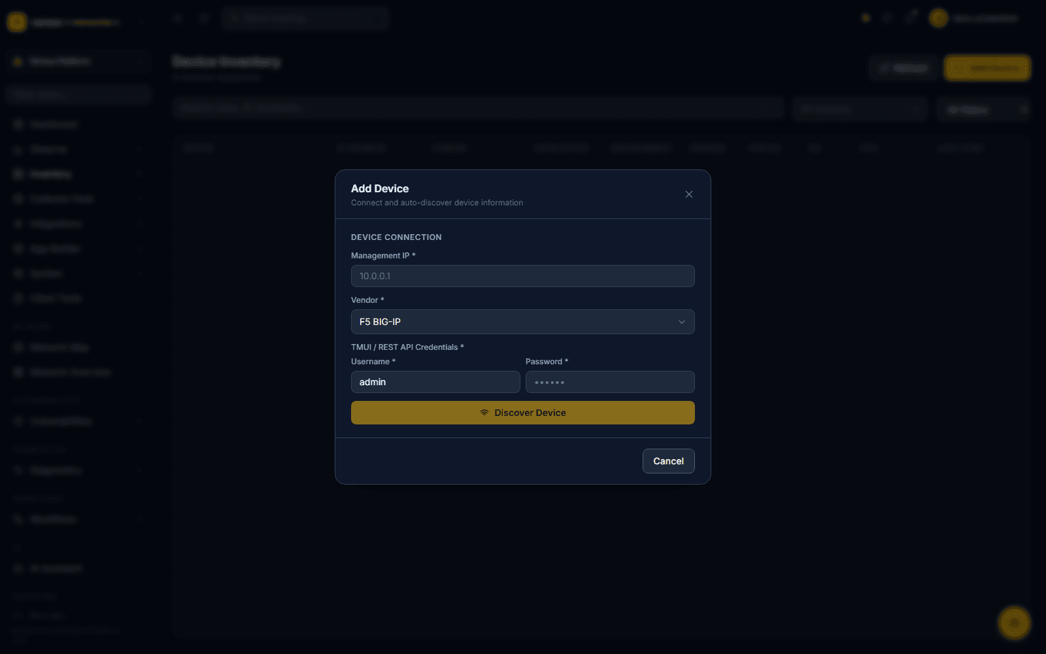Viewport: 1046px width, 654px height.
Task: Open the Vendor dropdown showing F5 BIG-IP
Action: [522, 322]
